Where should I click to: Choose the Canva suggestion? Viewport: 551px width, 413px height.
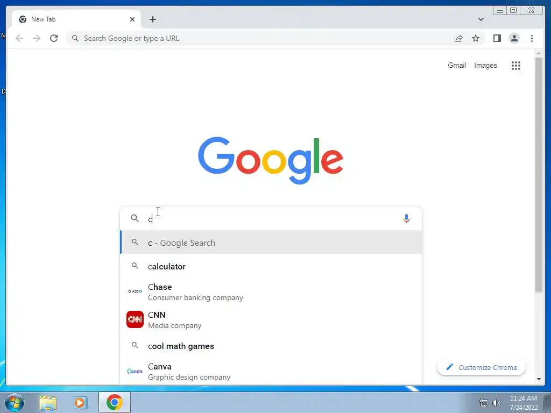[271, 371]
